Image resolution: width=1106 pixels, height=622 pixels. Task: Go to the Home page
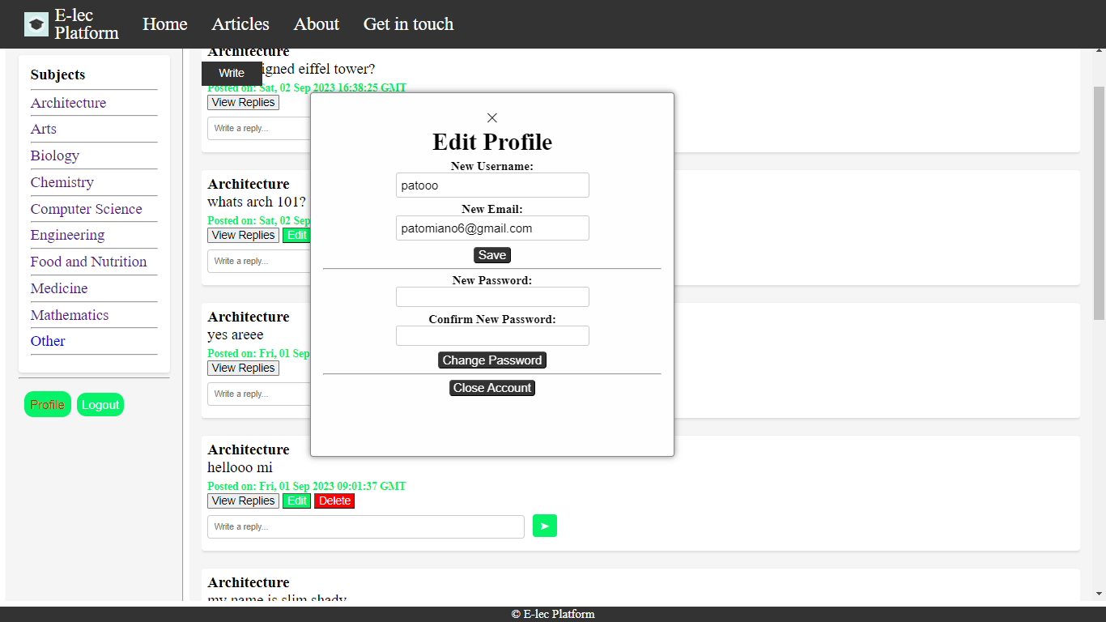(164, 24)
